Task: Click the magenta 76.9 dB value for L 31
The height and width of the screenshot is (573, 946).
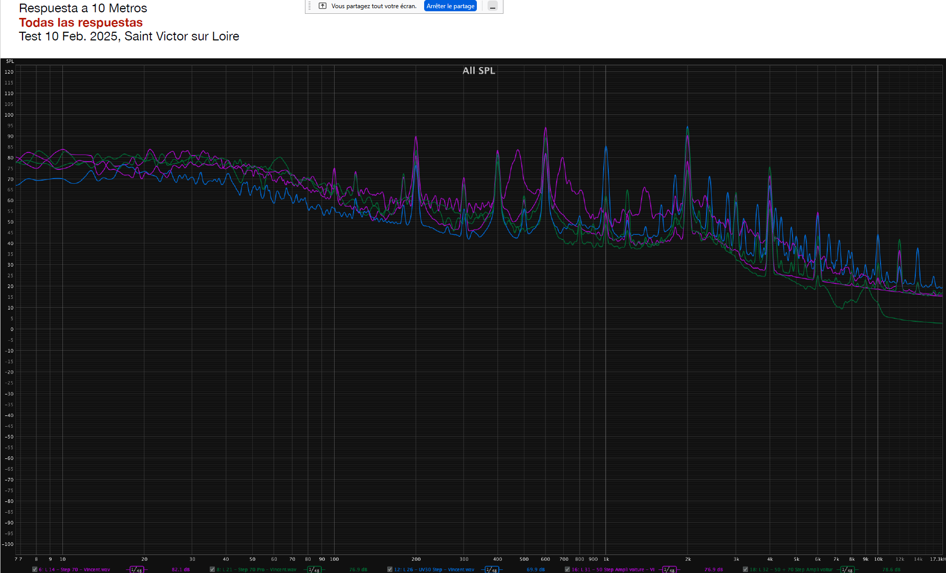Action: pyautogui.click(x=714, y=569)
